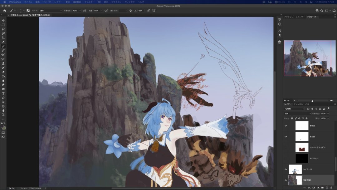
Task: Toggle layer filtering on/off switch
Action: click(329, 108)
